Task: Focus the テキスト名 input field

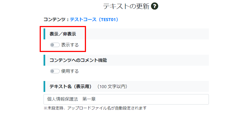Action: coord(126,99)
